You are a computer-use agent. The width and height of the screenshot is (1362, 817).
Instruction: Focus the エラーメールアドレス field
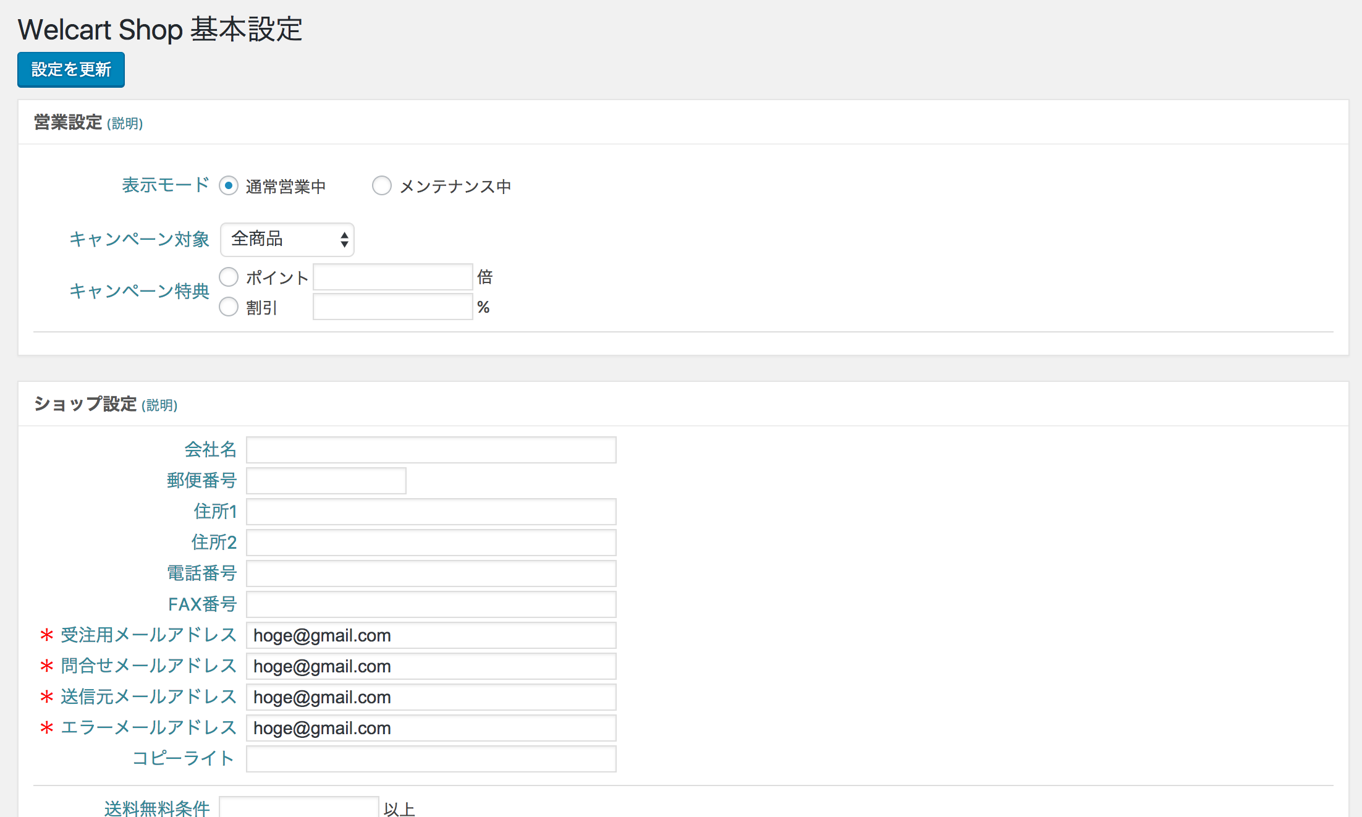pyautogui.click(x=431, y=728)
